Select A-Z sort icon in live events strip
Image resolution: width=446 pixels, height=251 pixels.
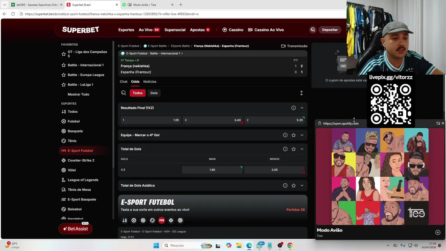pyautogui.click(x=125, y=220)
